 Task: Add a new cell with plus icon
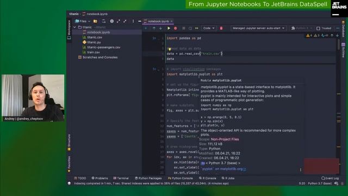point(146,28)
